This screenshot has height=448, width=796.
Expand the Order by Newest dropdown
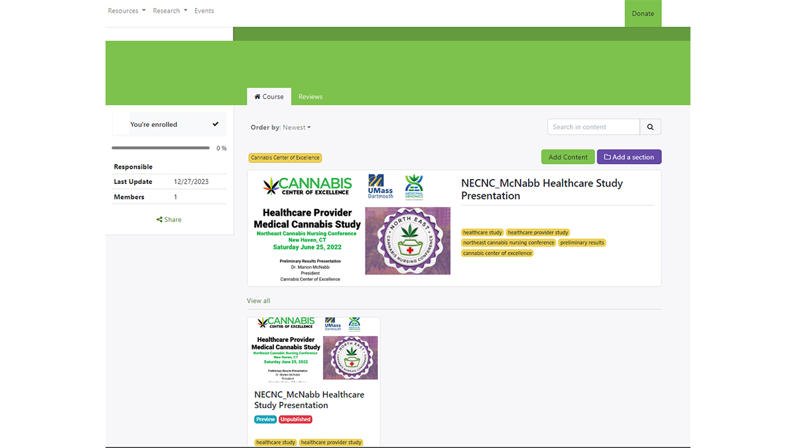(297, 127)
